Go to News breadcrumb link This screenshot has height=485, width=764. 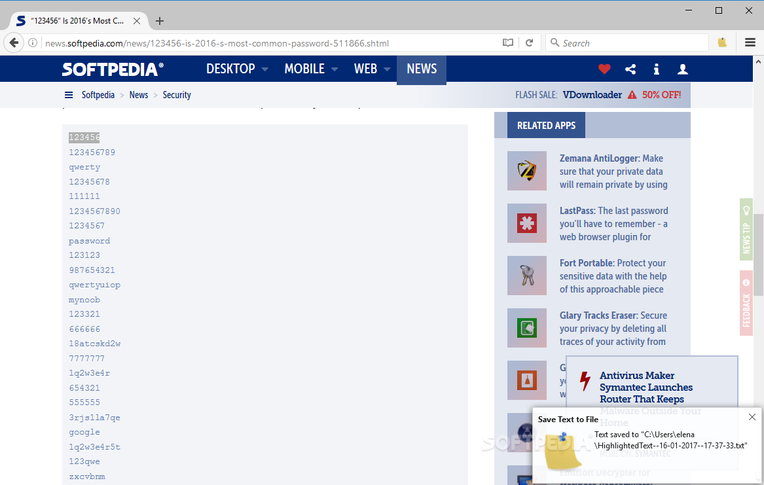click(x=138, y=95)
